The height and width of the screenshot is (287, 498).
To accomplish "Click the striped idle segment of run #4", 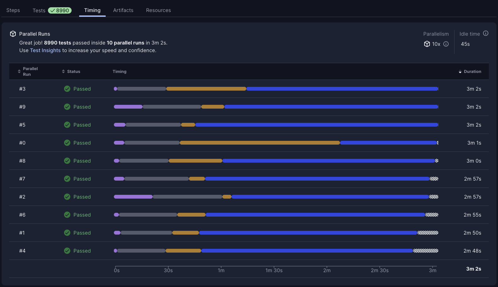I will (426, 251).
